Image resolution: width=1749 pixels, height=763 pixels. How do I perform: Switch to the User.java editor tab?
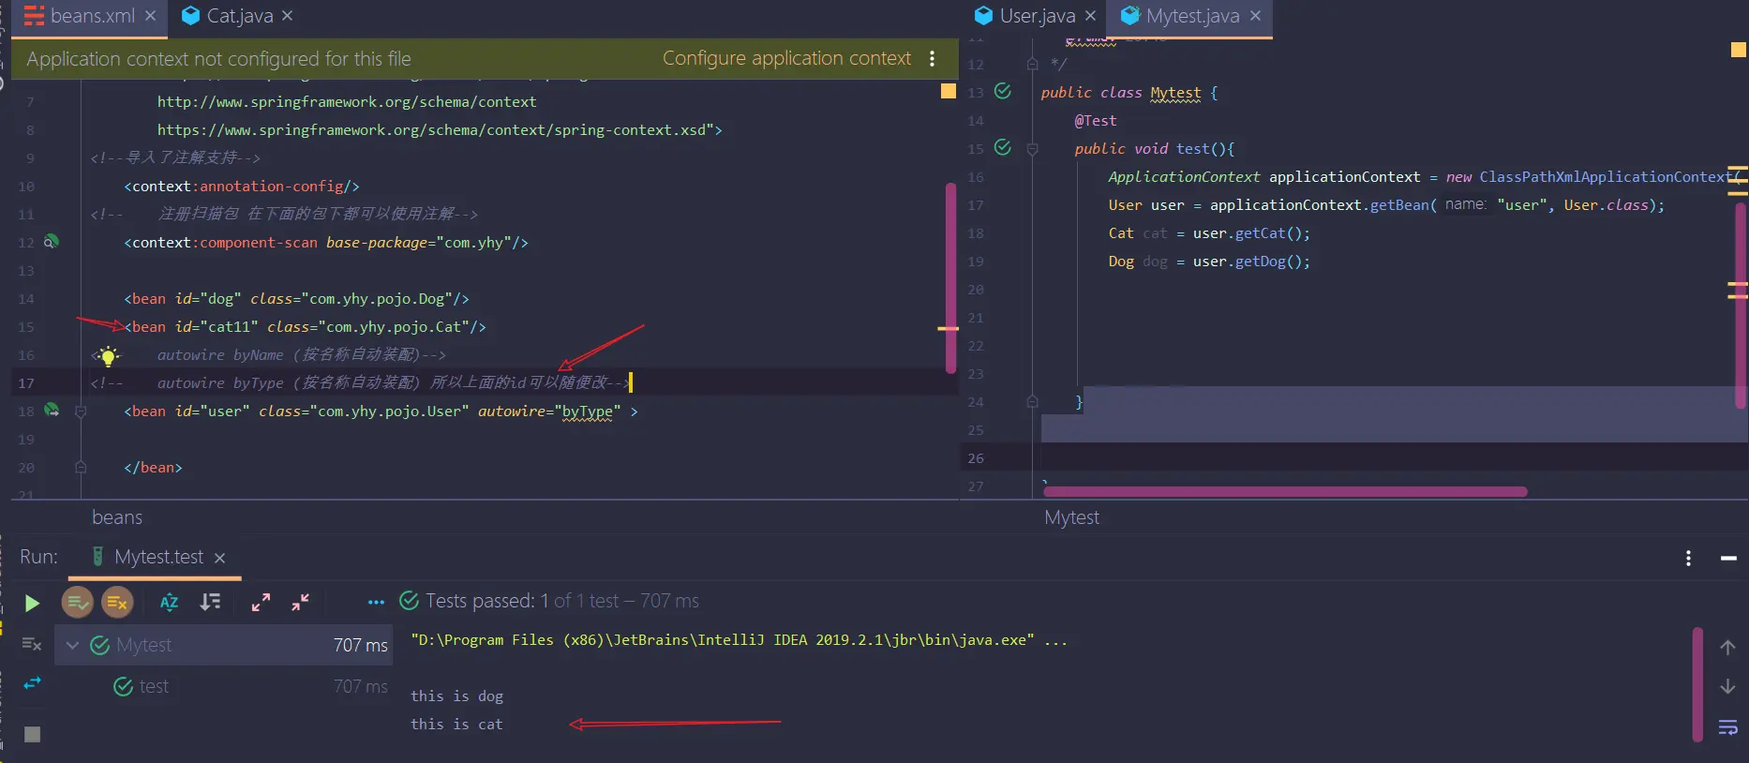pos(1038,16)
